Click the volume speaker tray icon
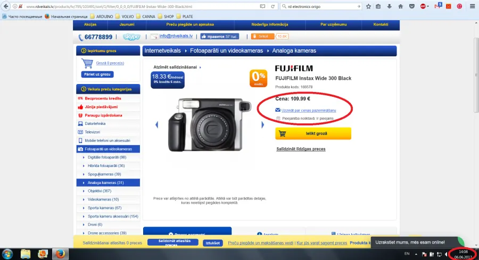The width and height of the screenshot is (479, 260). pyautogui.click(x=447, y=254)
